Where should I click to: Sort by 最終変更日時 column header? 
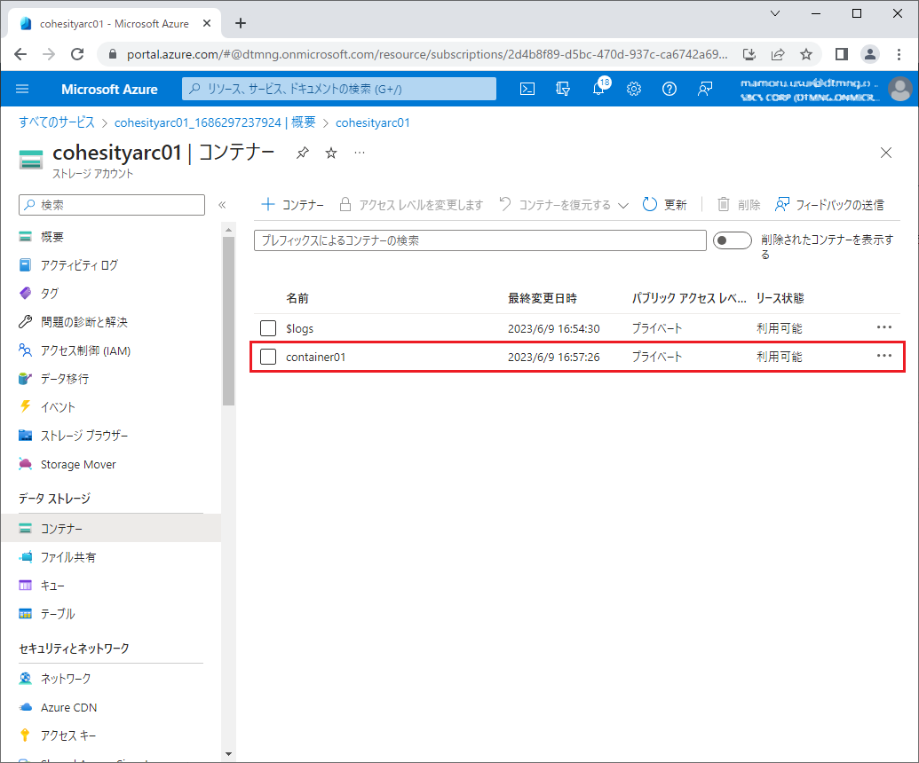pyautogui.click(x=543, y=299)
